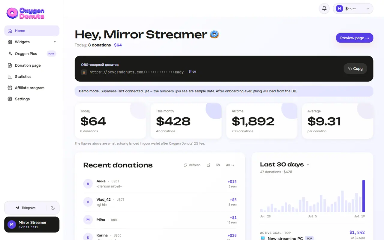Screen dimensions: 384x240
Task: Click the donut emoji next to greeting
Action: pyautogui.click(x=214, y=34)
